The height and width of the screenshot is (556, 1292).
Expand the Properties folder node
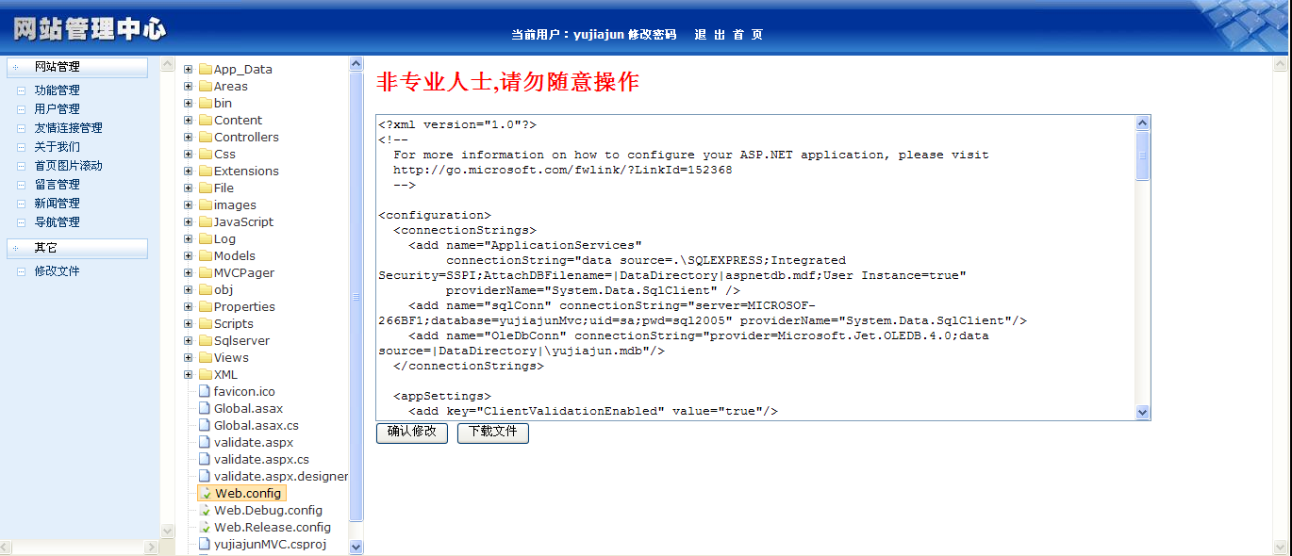(x=188, y=307)
